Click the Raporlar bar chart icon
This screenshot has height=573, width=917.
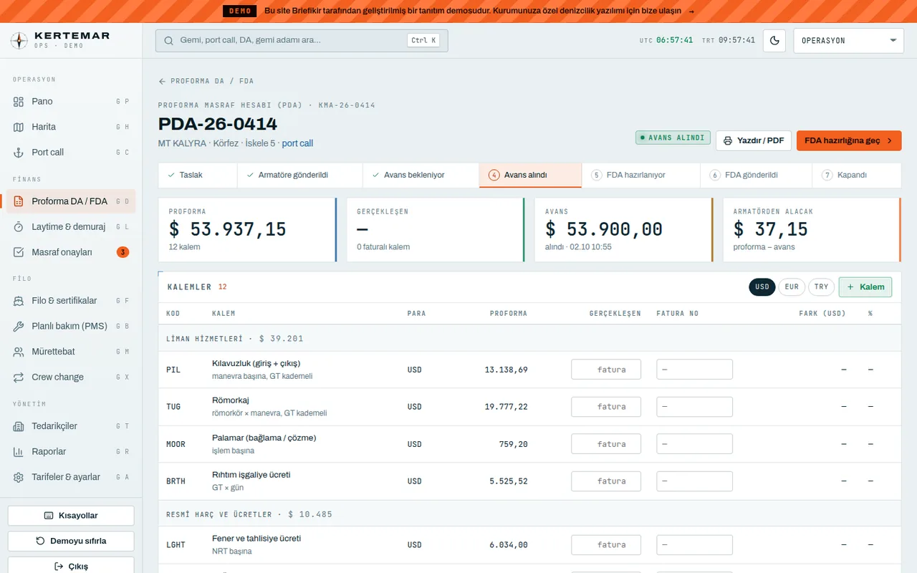click(x=19, y=452)
